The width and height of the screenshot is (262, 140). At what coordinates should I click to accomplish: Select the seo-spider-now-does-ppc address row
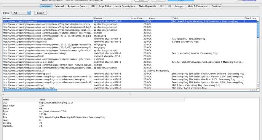coord(44,80)
